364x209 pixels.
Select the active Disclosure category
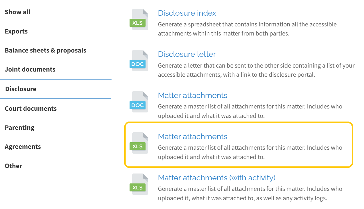click(x=56, y=89)
